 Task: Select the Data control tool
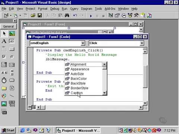(x=12, y=104)
